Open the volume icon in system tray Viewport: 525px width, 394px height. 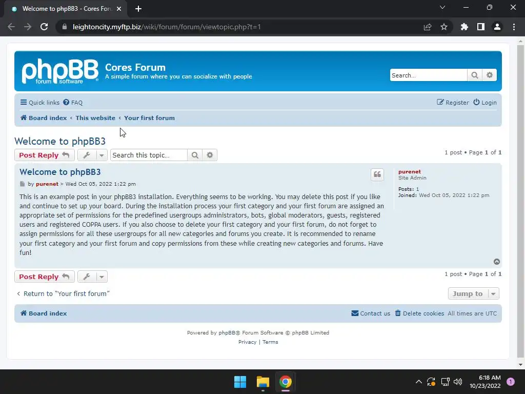[458, 382]
